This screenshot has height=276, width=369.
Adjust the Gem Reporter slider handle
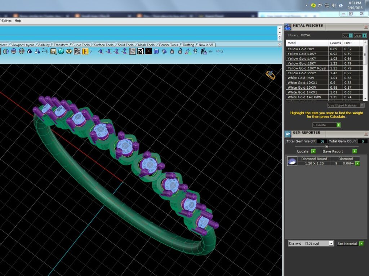(326, 146)
